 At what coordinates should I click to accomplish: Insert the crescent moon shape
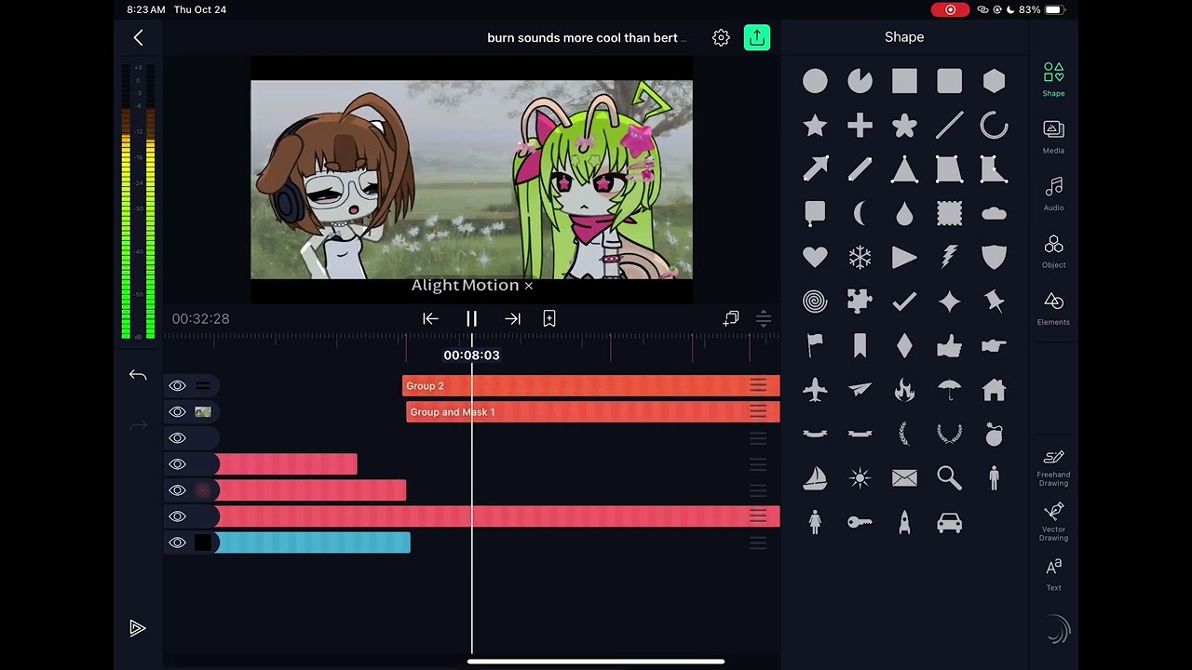pyautogui.click(x=860, y=214)
